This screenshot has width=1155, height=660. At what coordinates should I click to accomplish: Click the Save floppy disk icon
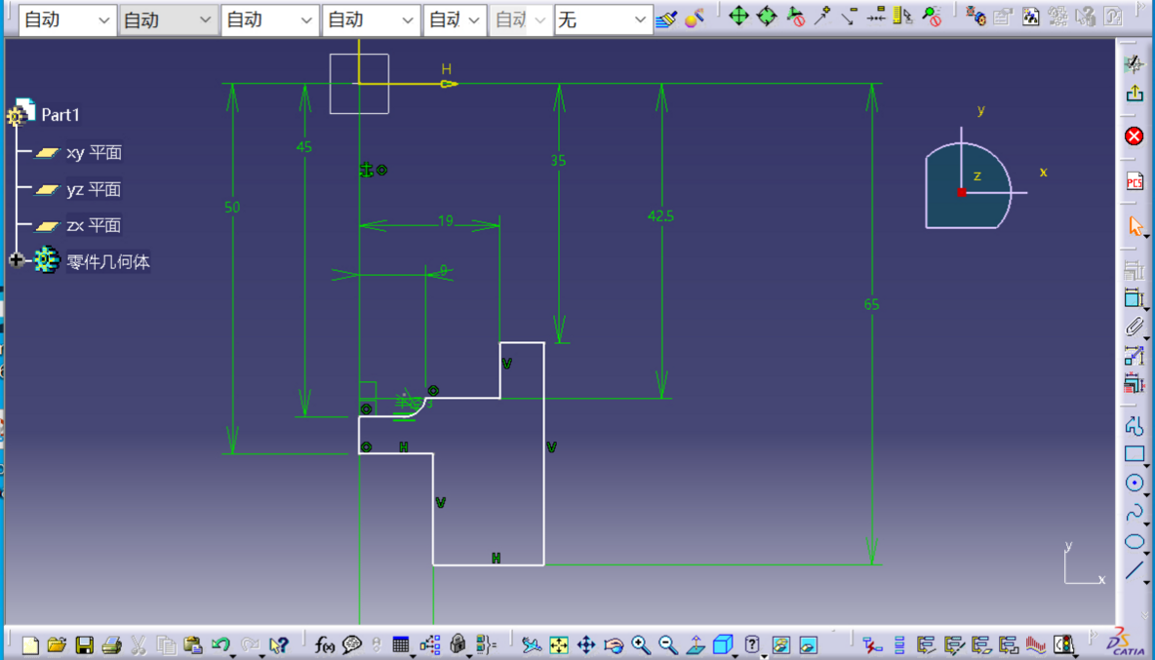click(85, 644)
